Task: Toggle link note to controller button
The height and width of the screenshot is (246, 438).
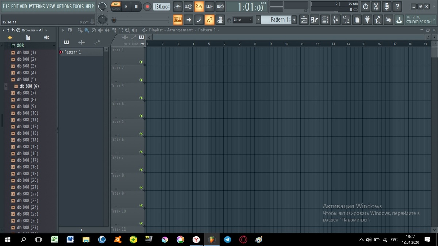Action: (210, 20)
